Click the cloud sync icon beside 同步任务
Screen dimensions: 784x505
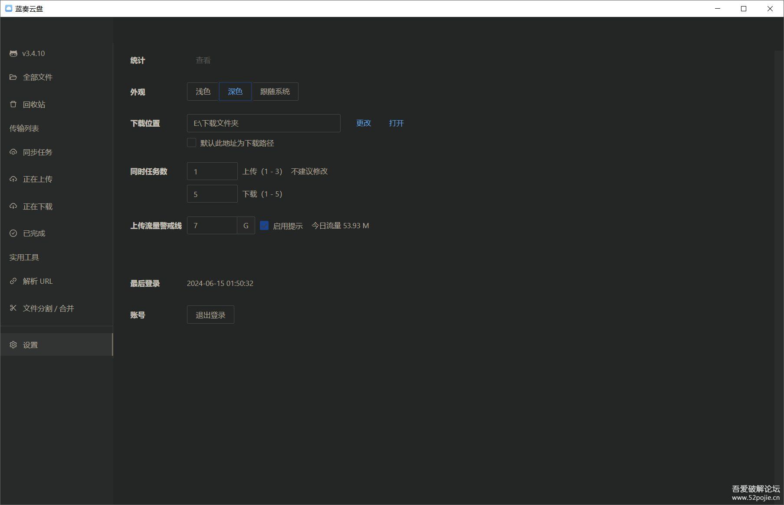(13, 152)
